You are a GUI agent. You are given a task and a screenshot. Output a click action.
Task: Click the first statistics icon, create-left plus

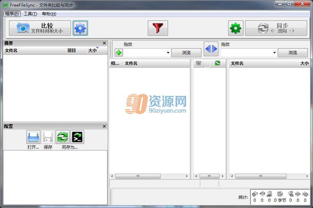tap(255, 194)
